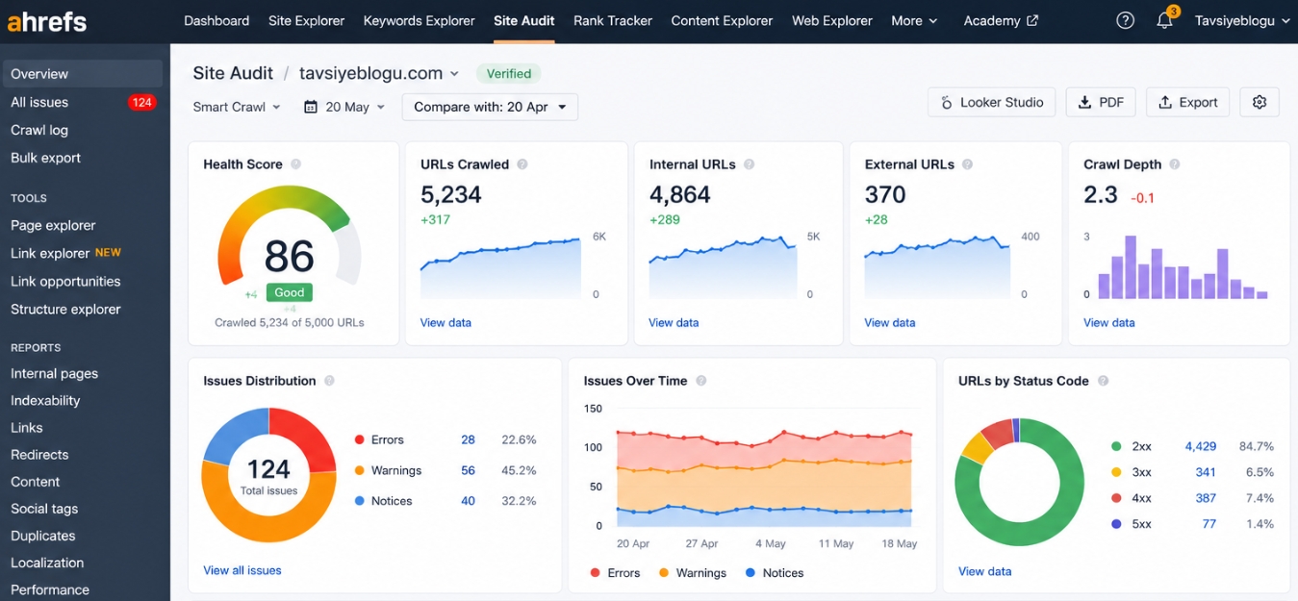
Task: Open the tavsiyeblogu.com project dropdown
Action: [379, 73]
